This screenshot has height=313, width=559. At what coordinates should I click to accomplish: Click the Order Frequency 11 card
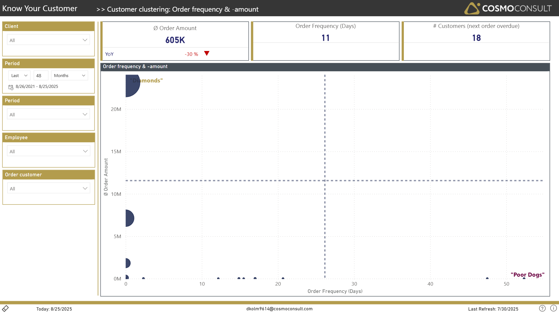(325, 38)
